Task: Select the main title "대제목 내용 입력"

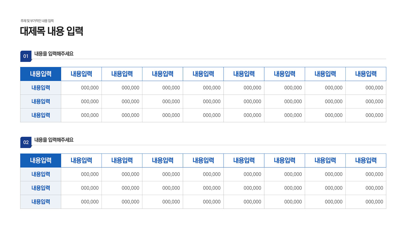Action: pos(52,31)
